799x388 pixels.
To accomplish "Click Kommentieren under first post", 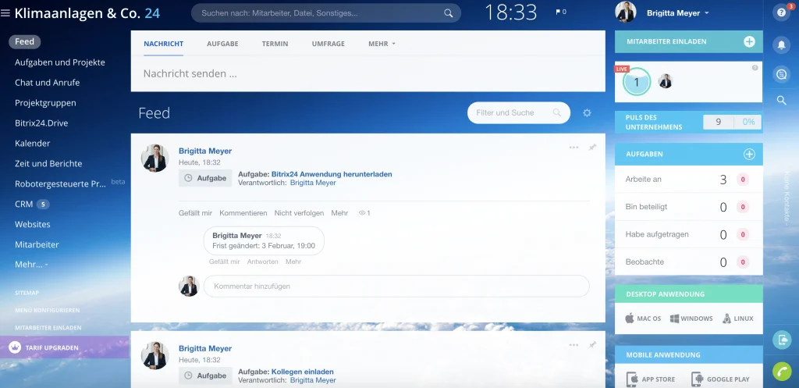I will coord(243,213).
